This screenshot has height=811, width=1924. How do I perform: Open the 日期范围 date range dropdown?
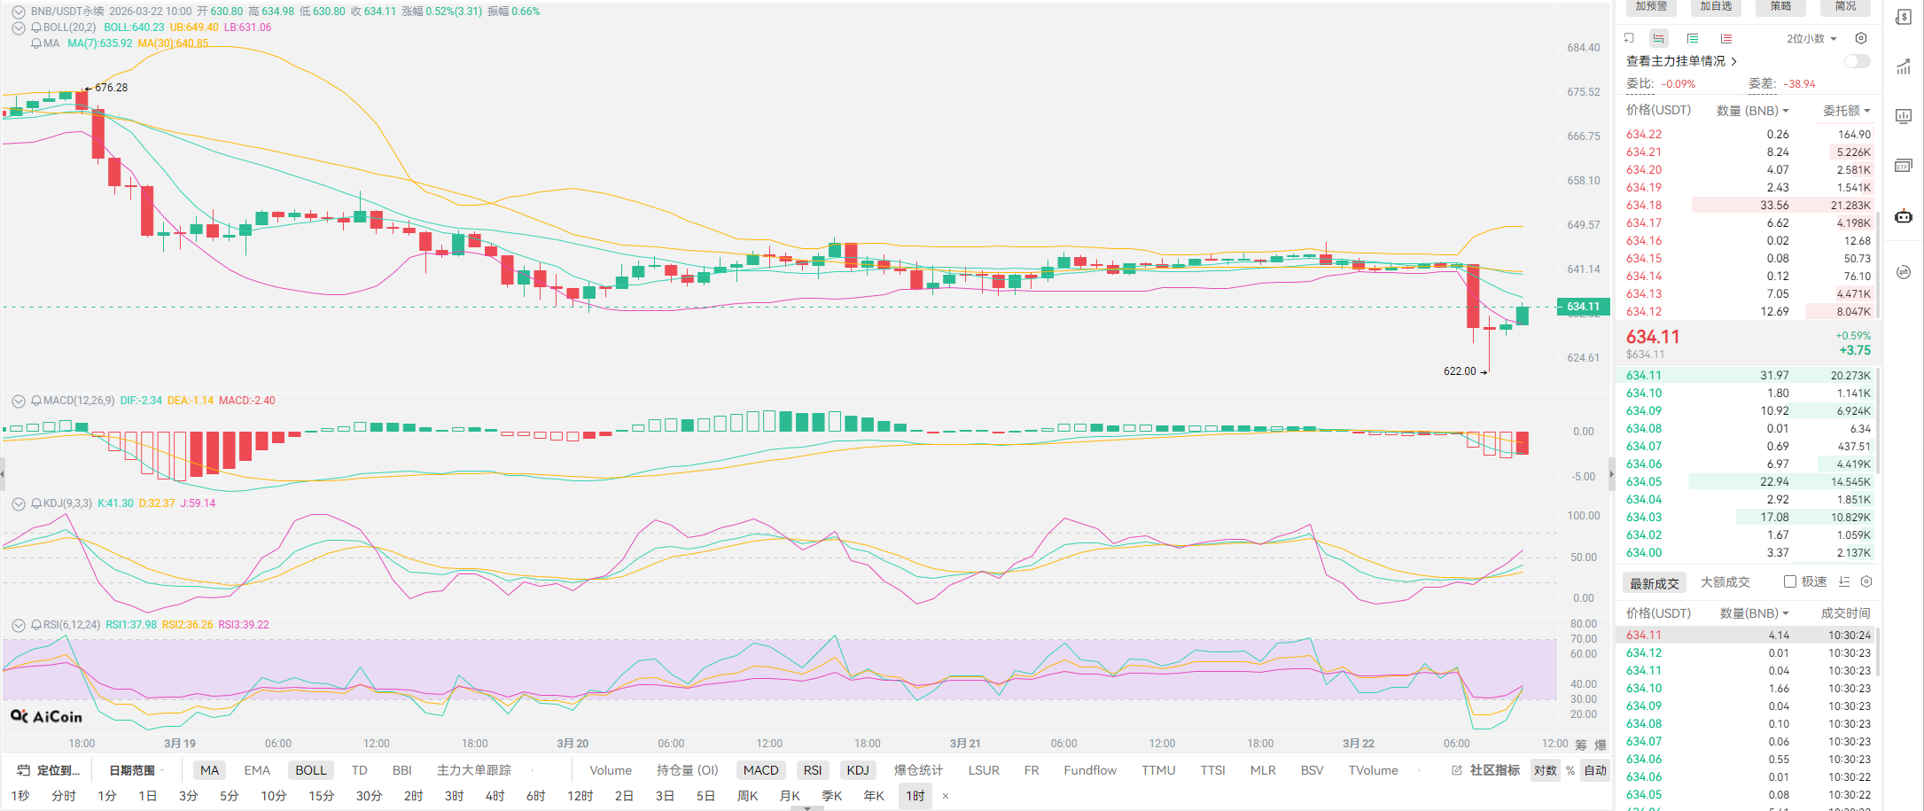coord(136,770)
